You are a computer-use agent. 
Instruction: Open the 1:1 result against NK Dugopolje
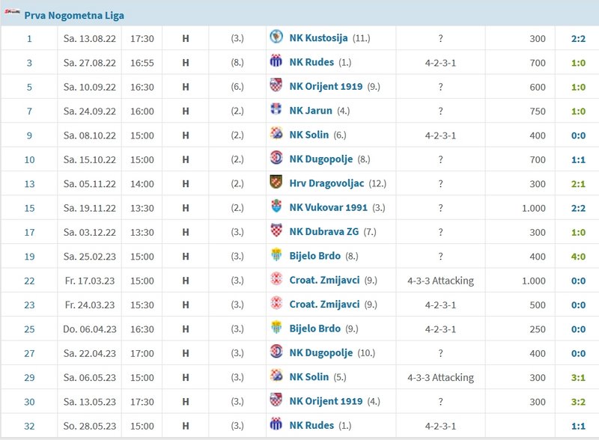[578, 159]
